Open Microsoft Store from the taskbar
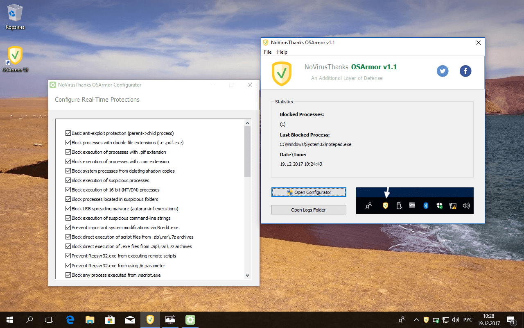Viewport: 524px width, 328px height. pos(110,320)
